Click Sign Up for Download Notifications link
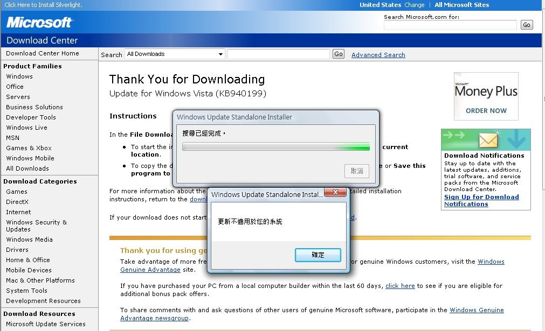This screenshot has width=545, height=331. (481, 201)
